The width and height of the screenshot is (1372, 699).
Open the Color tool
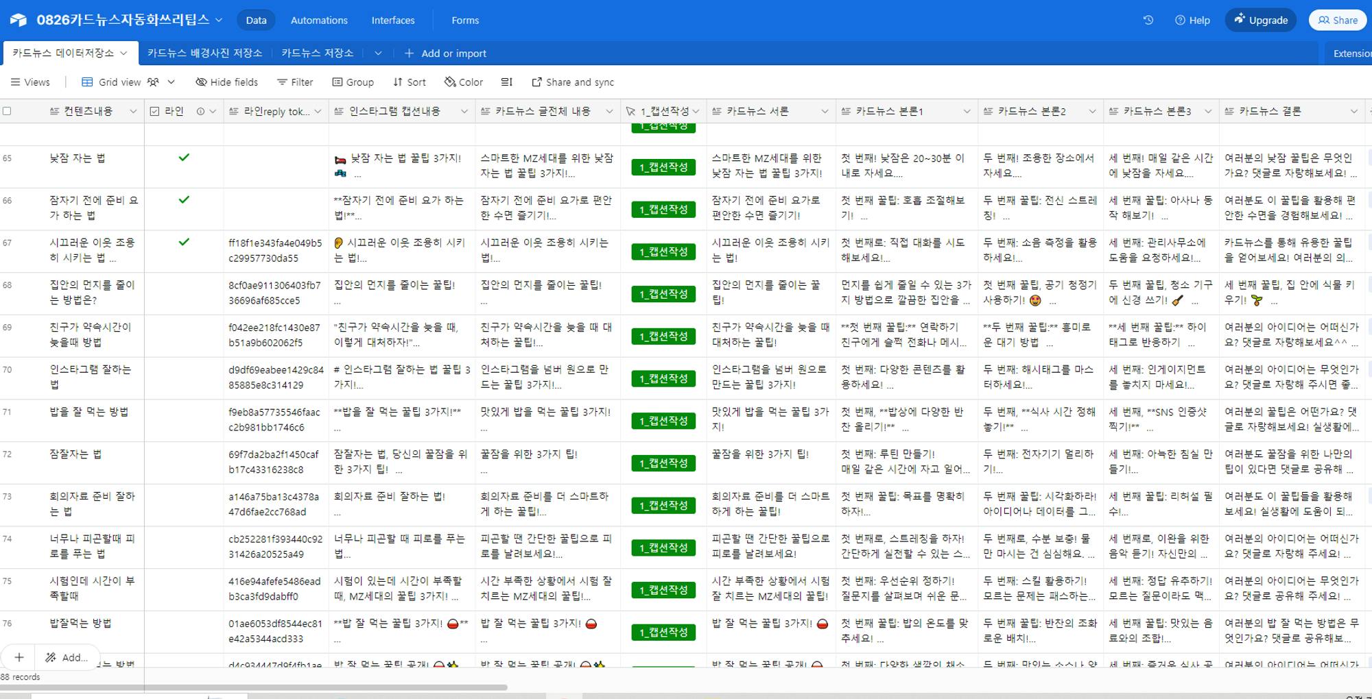[464, 82]
